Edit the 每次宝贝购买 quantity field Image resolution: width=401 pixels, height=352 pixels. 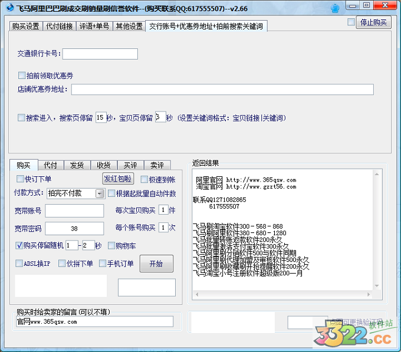163,210
